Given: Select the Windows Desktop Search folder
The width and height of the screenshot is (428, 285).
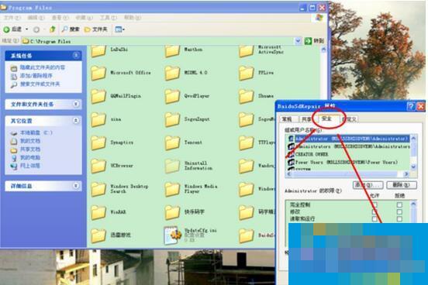Looking at the screenshot, I should tap(119, 189).
